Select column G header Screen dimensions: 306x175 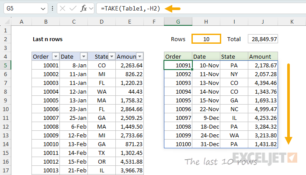pyautogui.click(x=178, y=22)
